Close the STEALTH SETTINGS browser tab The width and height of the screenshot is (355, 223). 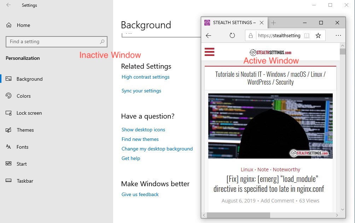[262, 23]
